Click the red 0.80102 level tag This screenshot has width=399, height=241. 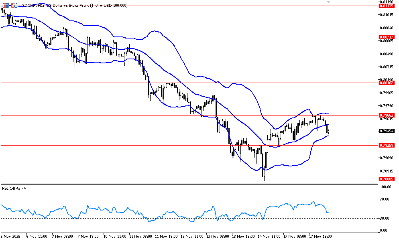(x=386, y=83)
